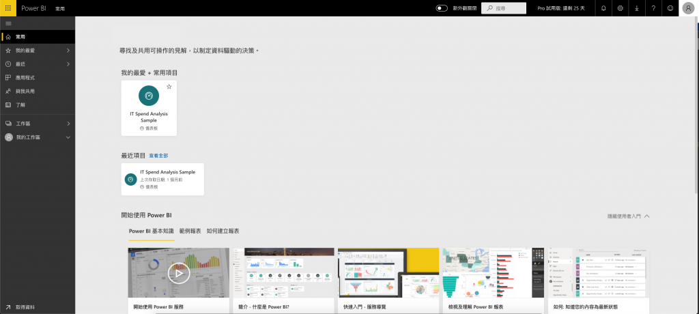Open the user account avatar
699x314 pixels.
(x=689, y=8)
